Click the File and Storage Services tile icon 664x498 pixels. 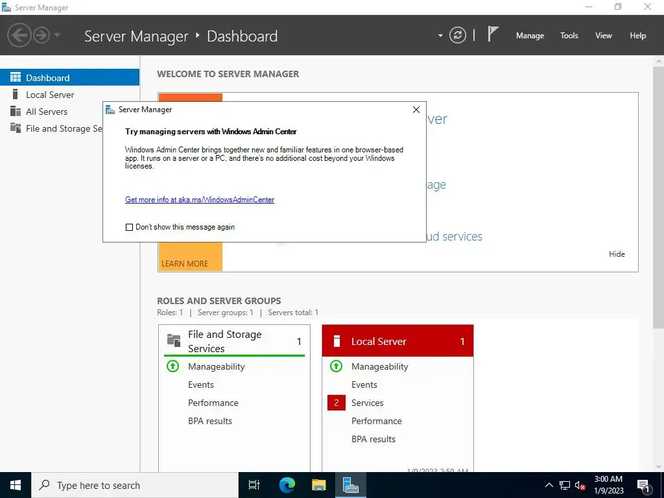[174, 340]
